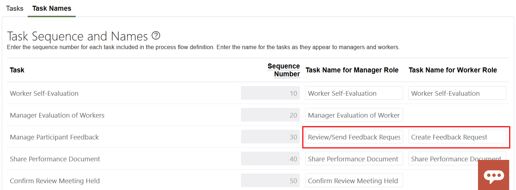
Task: Edit manager task name for Share Performance Document
Action: (354, 159)
